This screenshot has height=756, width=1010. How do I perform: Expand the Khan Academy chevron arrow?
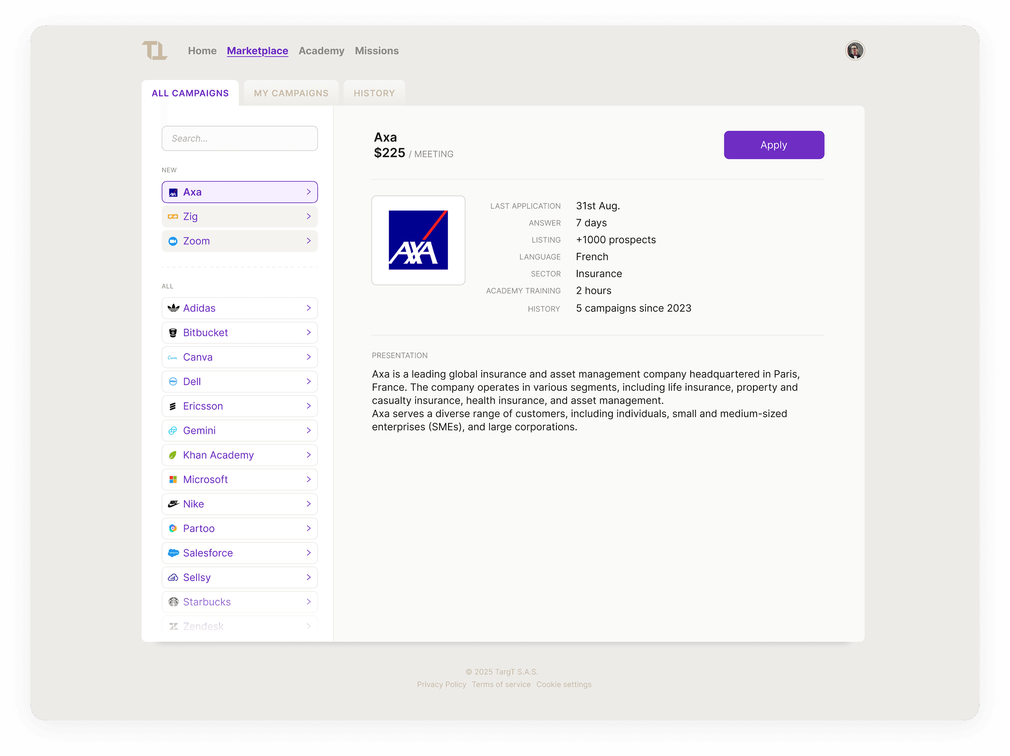pos(309,455)
